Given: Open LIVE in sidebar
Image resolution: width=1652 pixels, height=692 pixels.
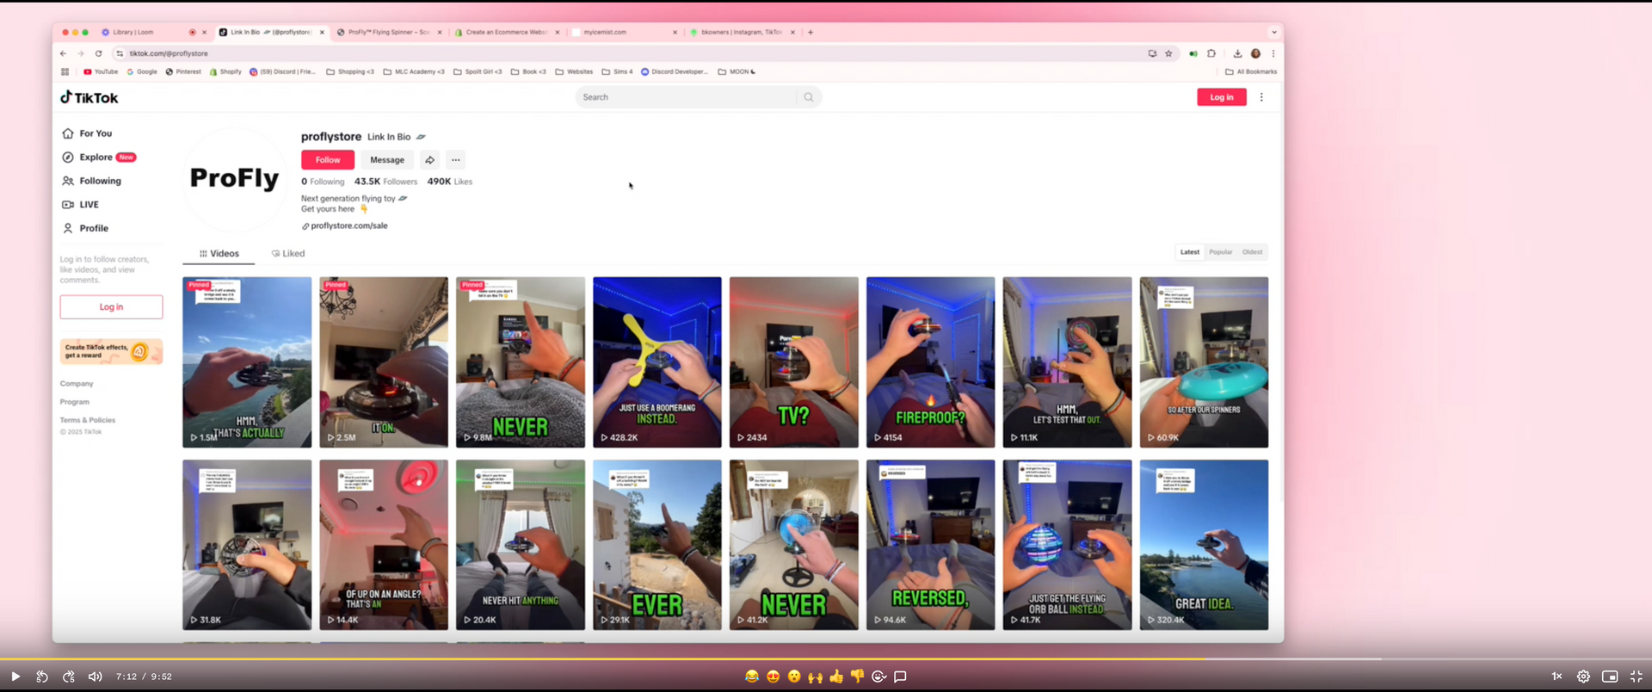Looking at the screenshot, I should click(80, 205).
